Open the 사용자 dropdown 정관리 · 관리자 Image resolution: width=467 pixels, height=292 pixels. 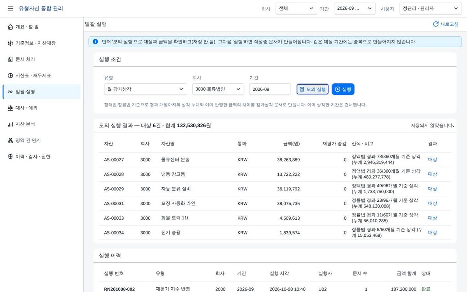click(430, 9)
